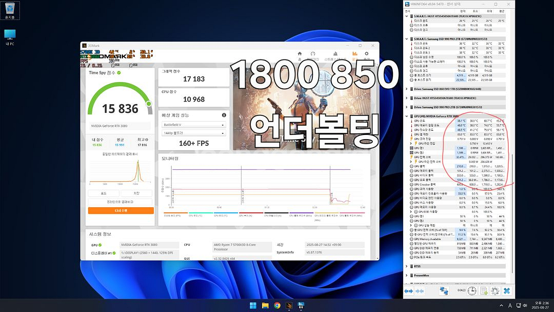The height and width of the screenshot is (312, 554).
Task: Click the clock reset icon in HWiNFO toolbar
Action: (x=472, y=291)
